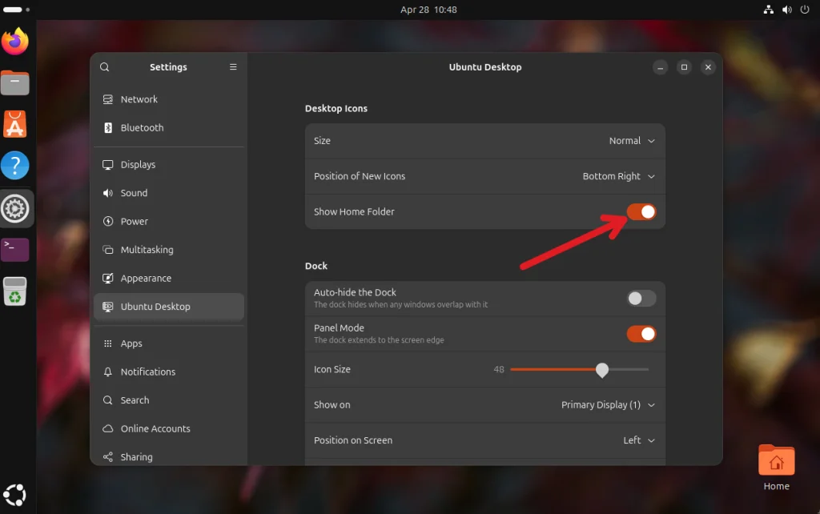Open Files from the dock

coord(14,82)
